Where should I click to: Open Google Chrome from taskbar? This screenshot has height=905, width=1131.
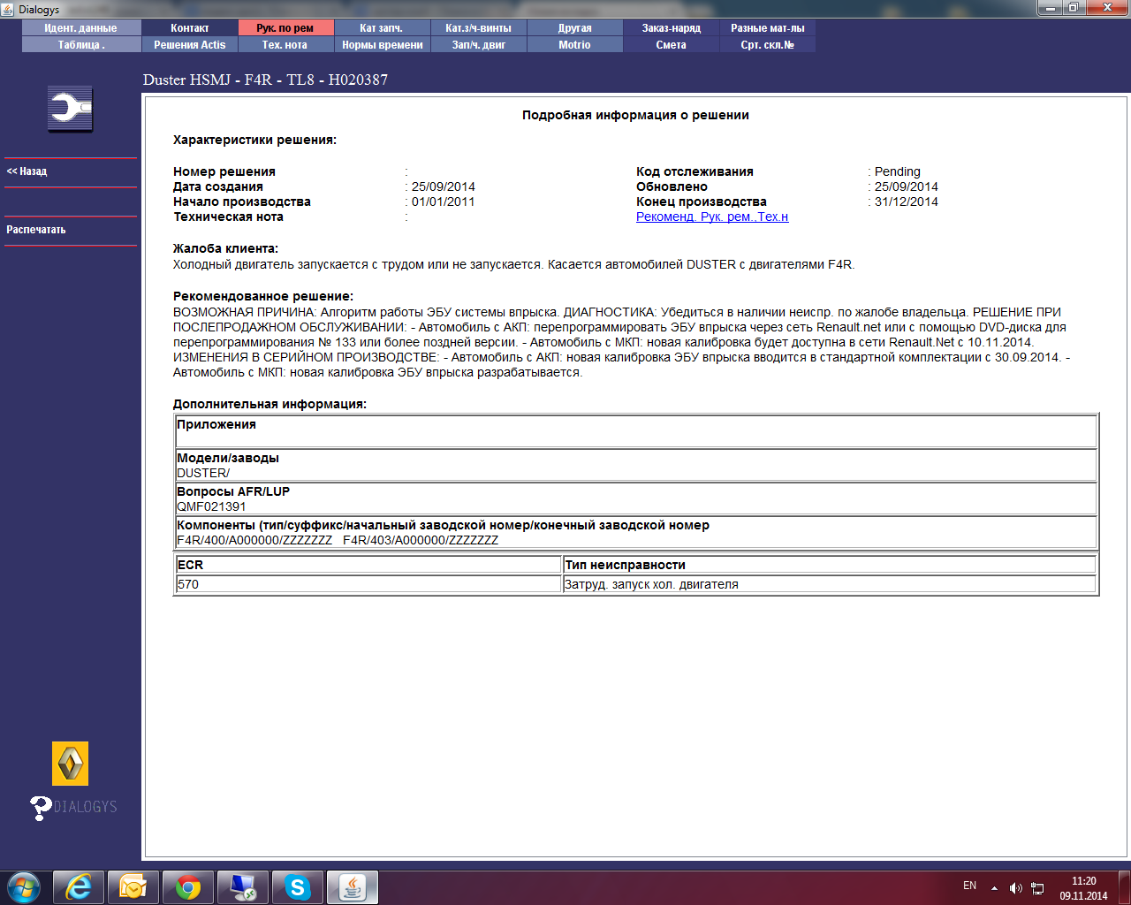click(187, 887)
